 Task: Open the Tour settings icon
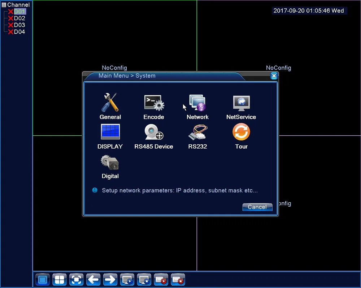click(x=241, y=132)
